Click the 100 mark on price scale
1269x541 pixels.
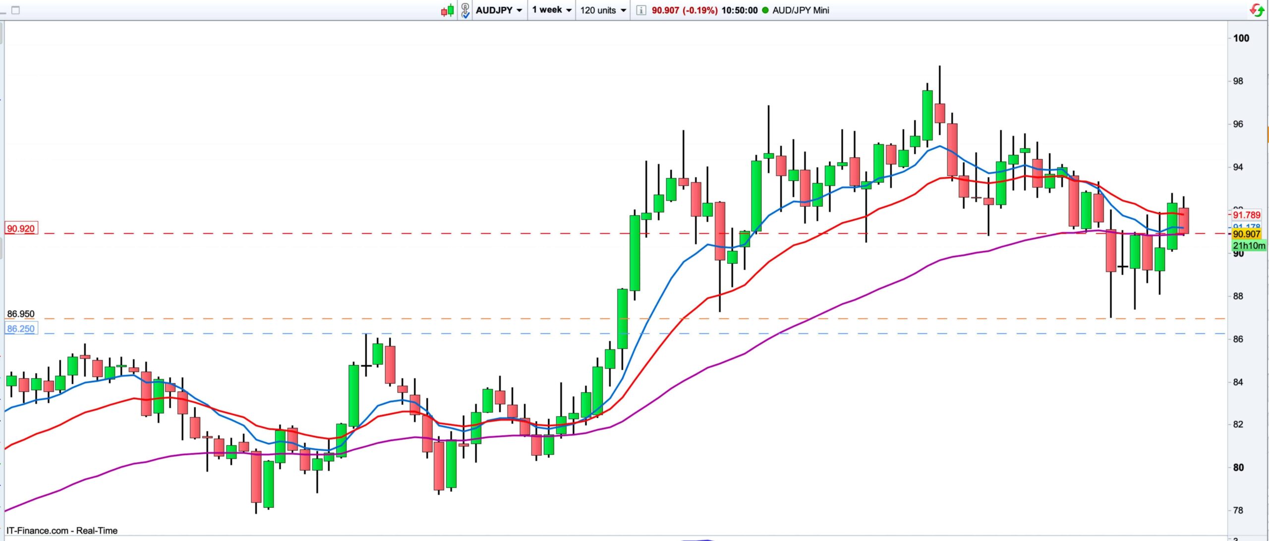click(x=1241, y=38)
